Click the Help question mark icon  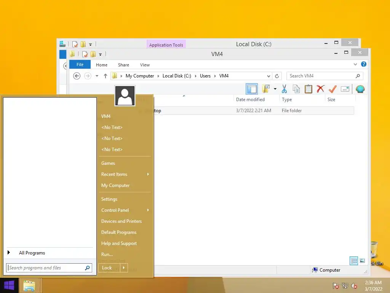(363, 64)
